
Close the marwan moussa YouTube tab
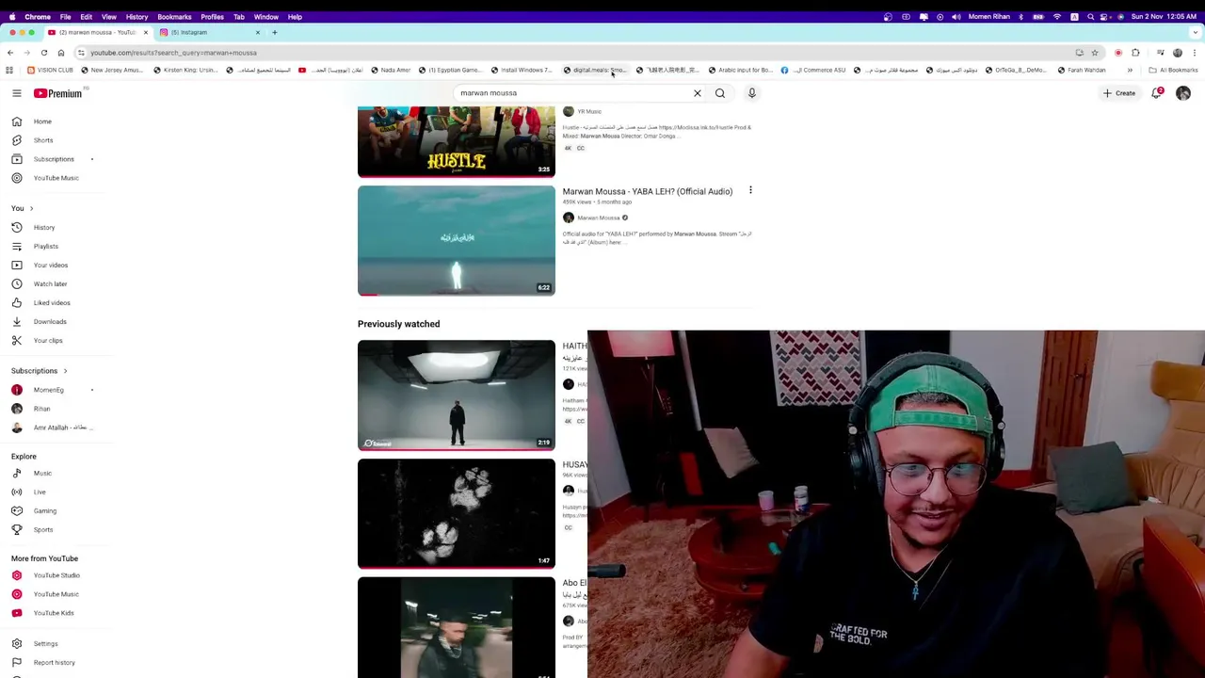pos(146,32)
